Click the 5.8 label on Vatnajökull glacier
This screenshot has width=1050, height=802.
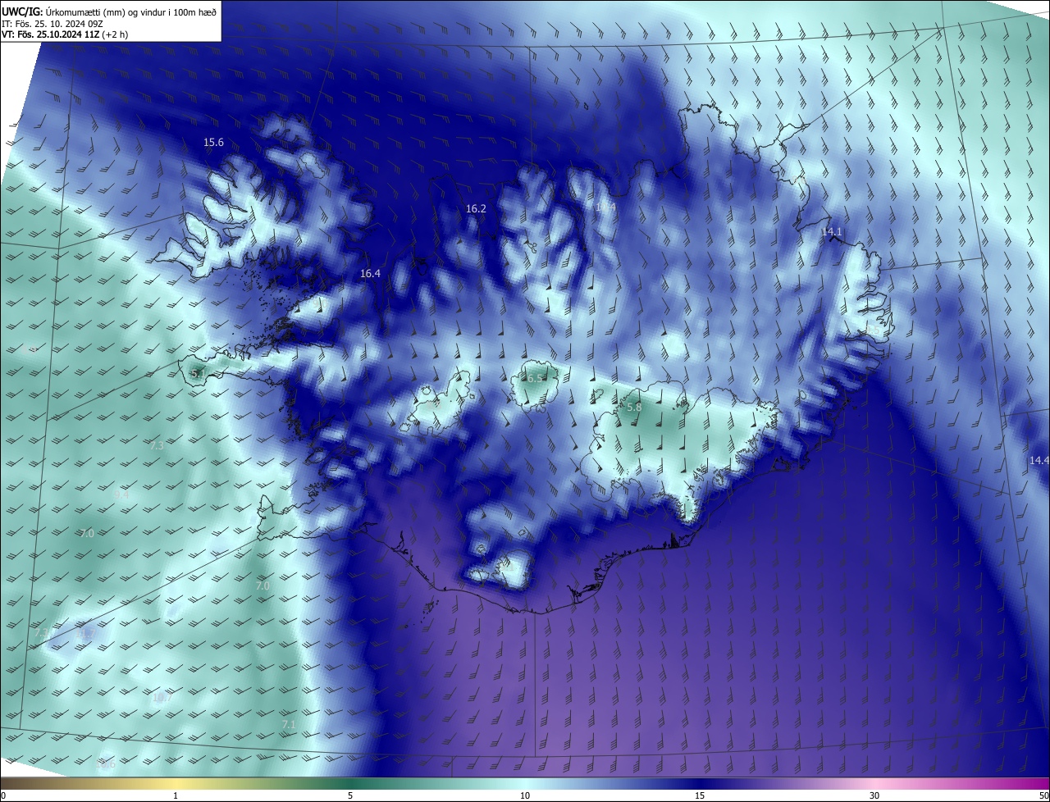633,408
